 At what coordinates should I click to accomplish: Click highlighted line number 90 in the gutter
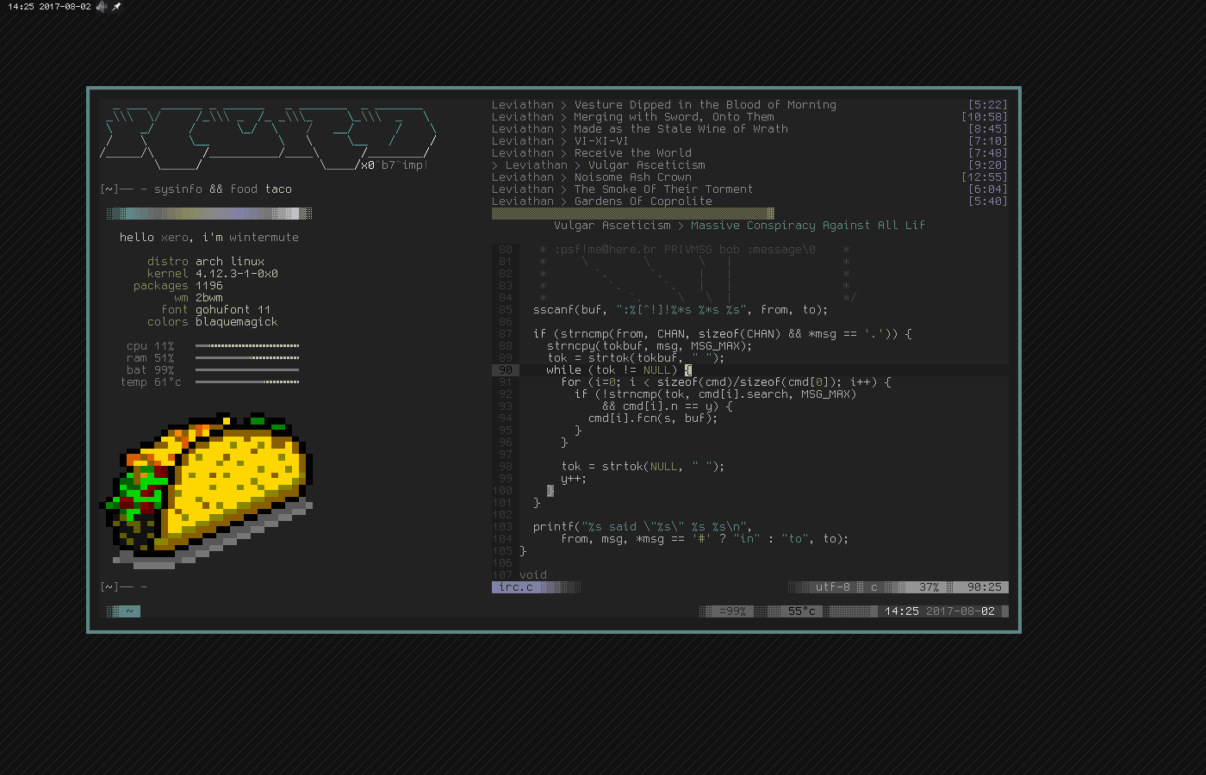(x=505, y=370)
